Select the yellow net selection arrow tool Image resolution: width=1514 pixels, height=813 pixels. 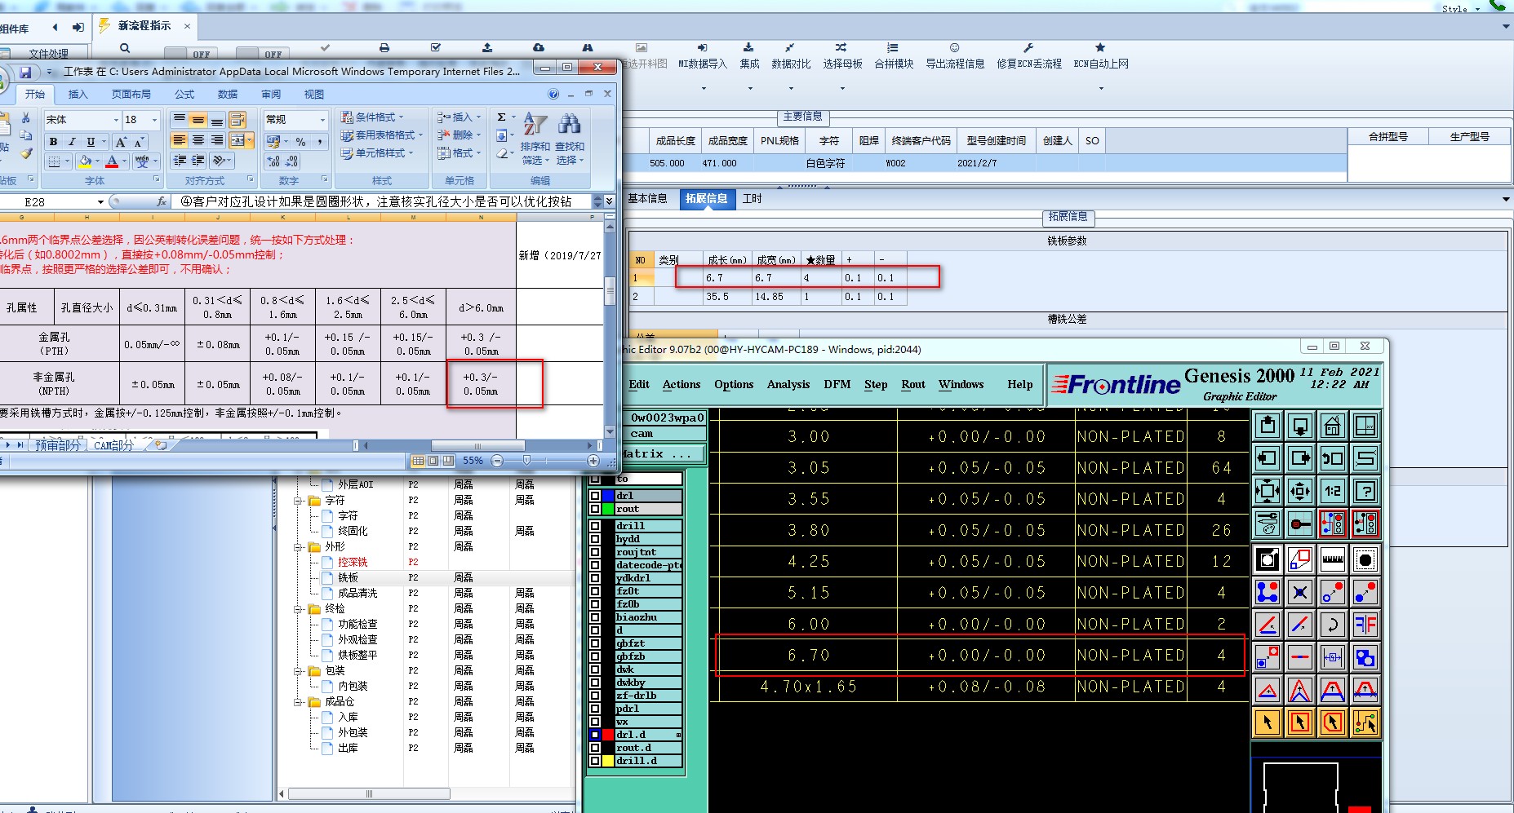pos(1365,722)
